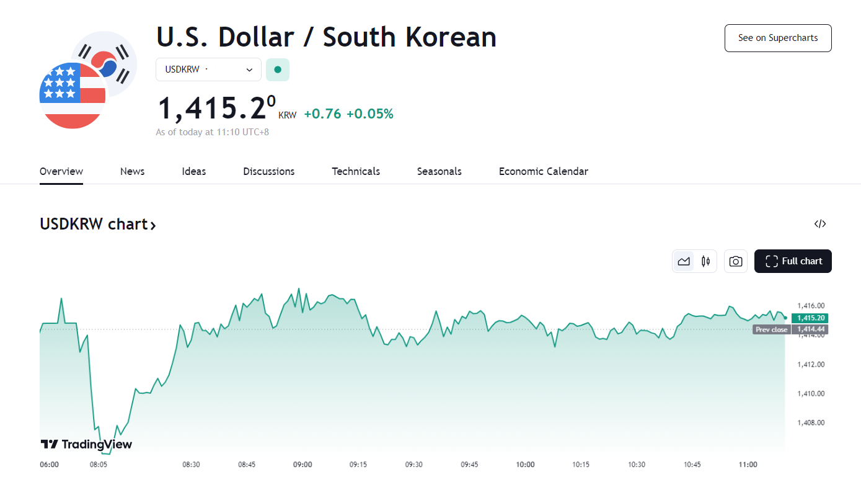The height and width of the screenshot is (487, 861).
Task: Switch to the Technicals tab
Action: click(x=356, y=171)
